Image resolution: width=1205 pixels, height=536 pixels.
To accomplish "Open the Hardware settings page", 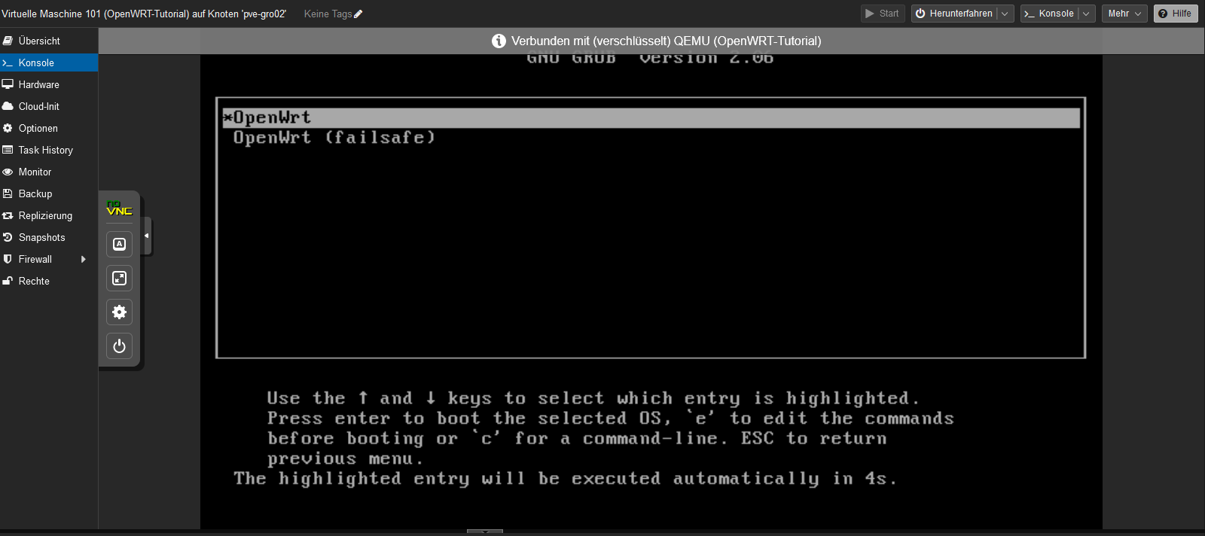I will (x=49, y=84).
